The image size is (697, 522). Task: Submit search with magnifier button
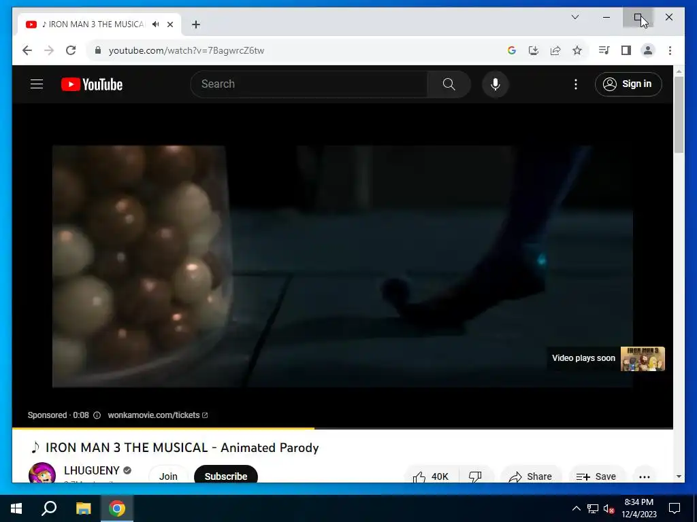(x=449, y=84)
